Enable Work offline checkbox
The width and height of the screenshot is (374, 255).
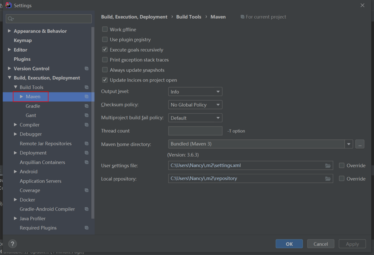point(105,30)
